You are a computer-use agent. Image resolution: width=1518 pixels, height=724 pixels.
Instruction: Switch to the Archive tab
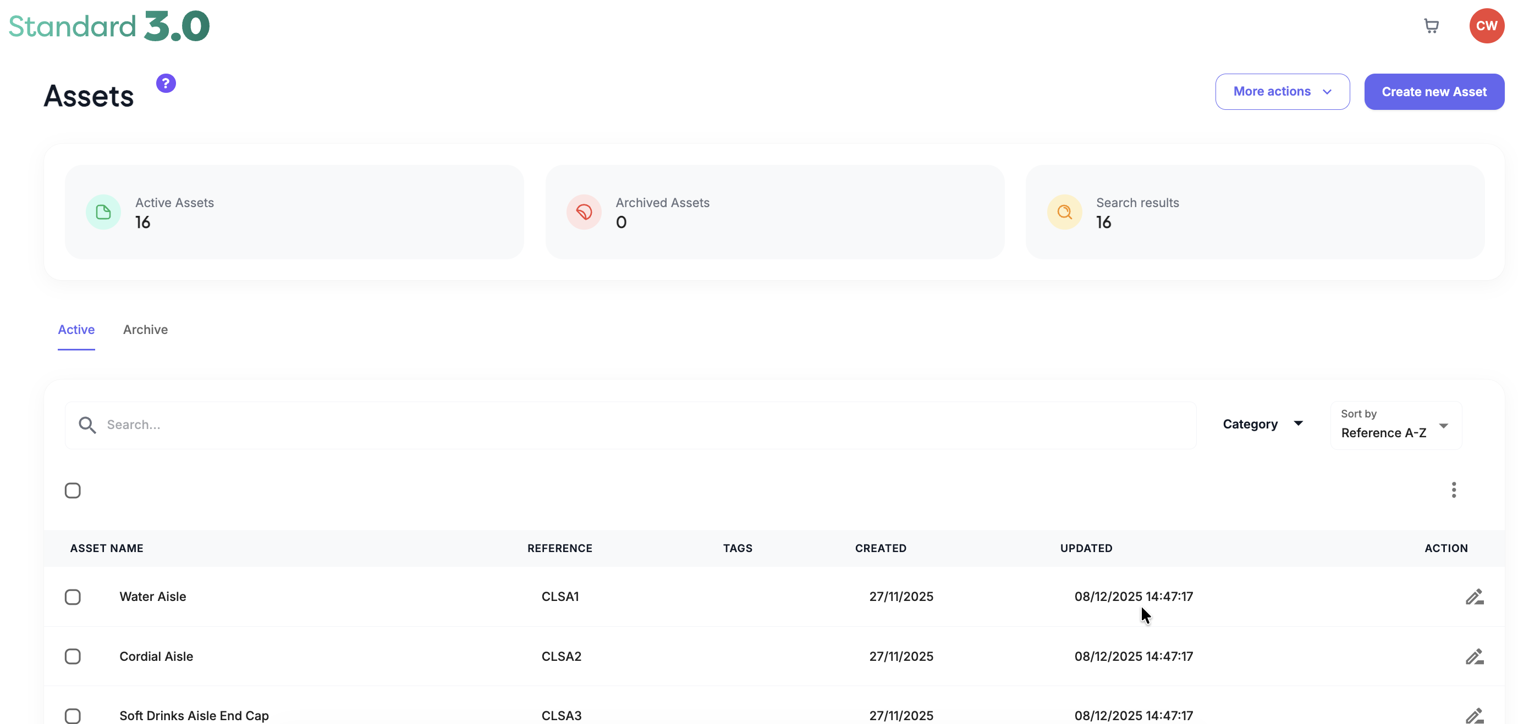(x=146, y=330)
